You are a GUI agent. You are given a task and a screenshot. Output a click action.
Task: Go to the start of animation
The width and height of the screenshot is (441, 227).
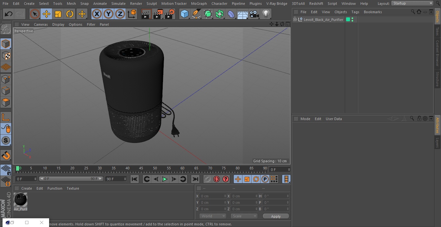(135, 179)
